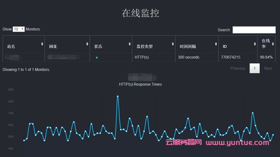Go to the Next page
Image resolution: width=280 pixels, height=157 pixels.
click(x=268, y=68)
